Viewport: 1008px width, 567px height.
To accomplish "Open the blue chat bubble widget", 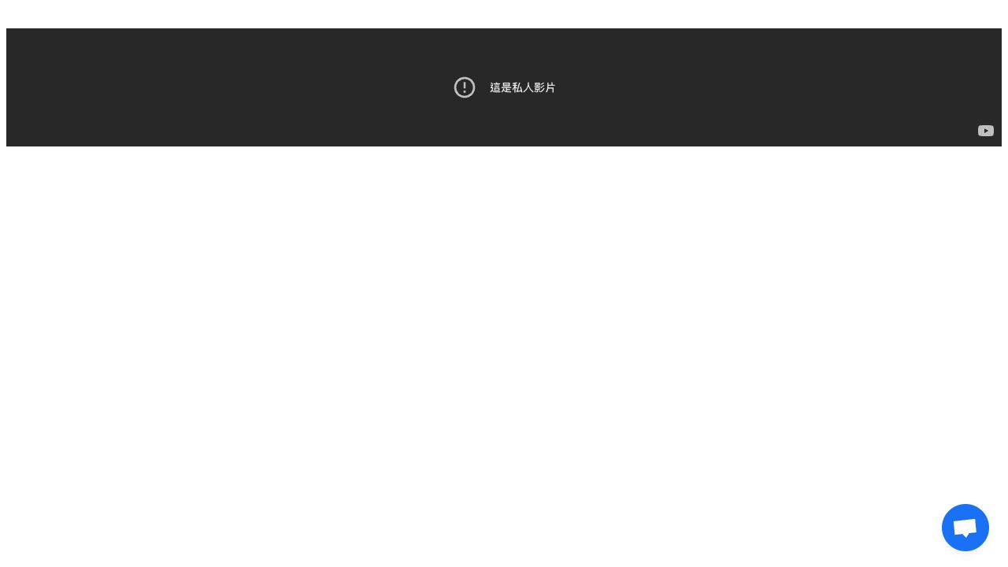I will [965, 528].
